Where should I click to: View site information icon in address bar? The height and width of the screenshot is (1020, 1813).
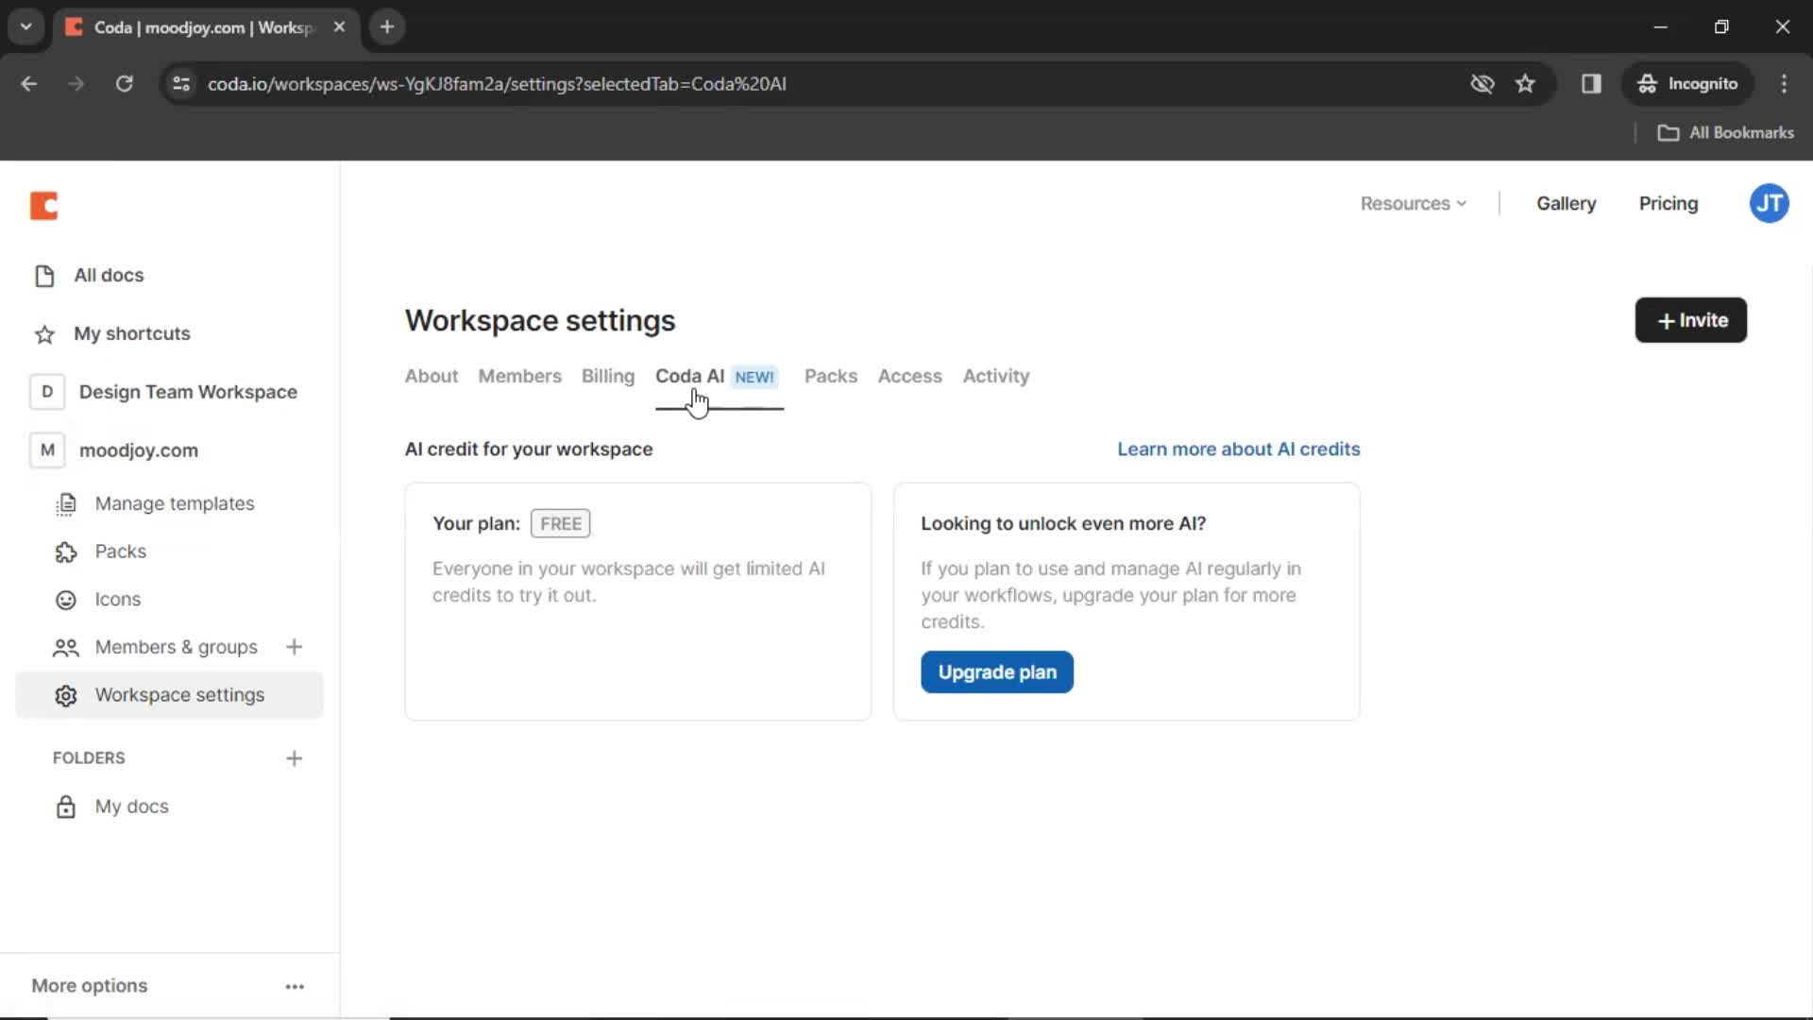point(181,83)
